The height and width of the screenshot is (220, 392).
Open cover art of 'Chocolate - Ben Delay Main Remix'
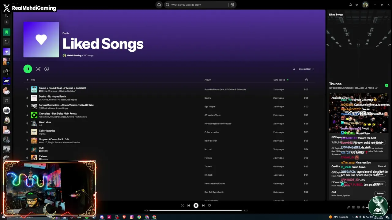coord(34,115)
